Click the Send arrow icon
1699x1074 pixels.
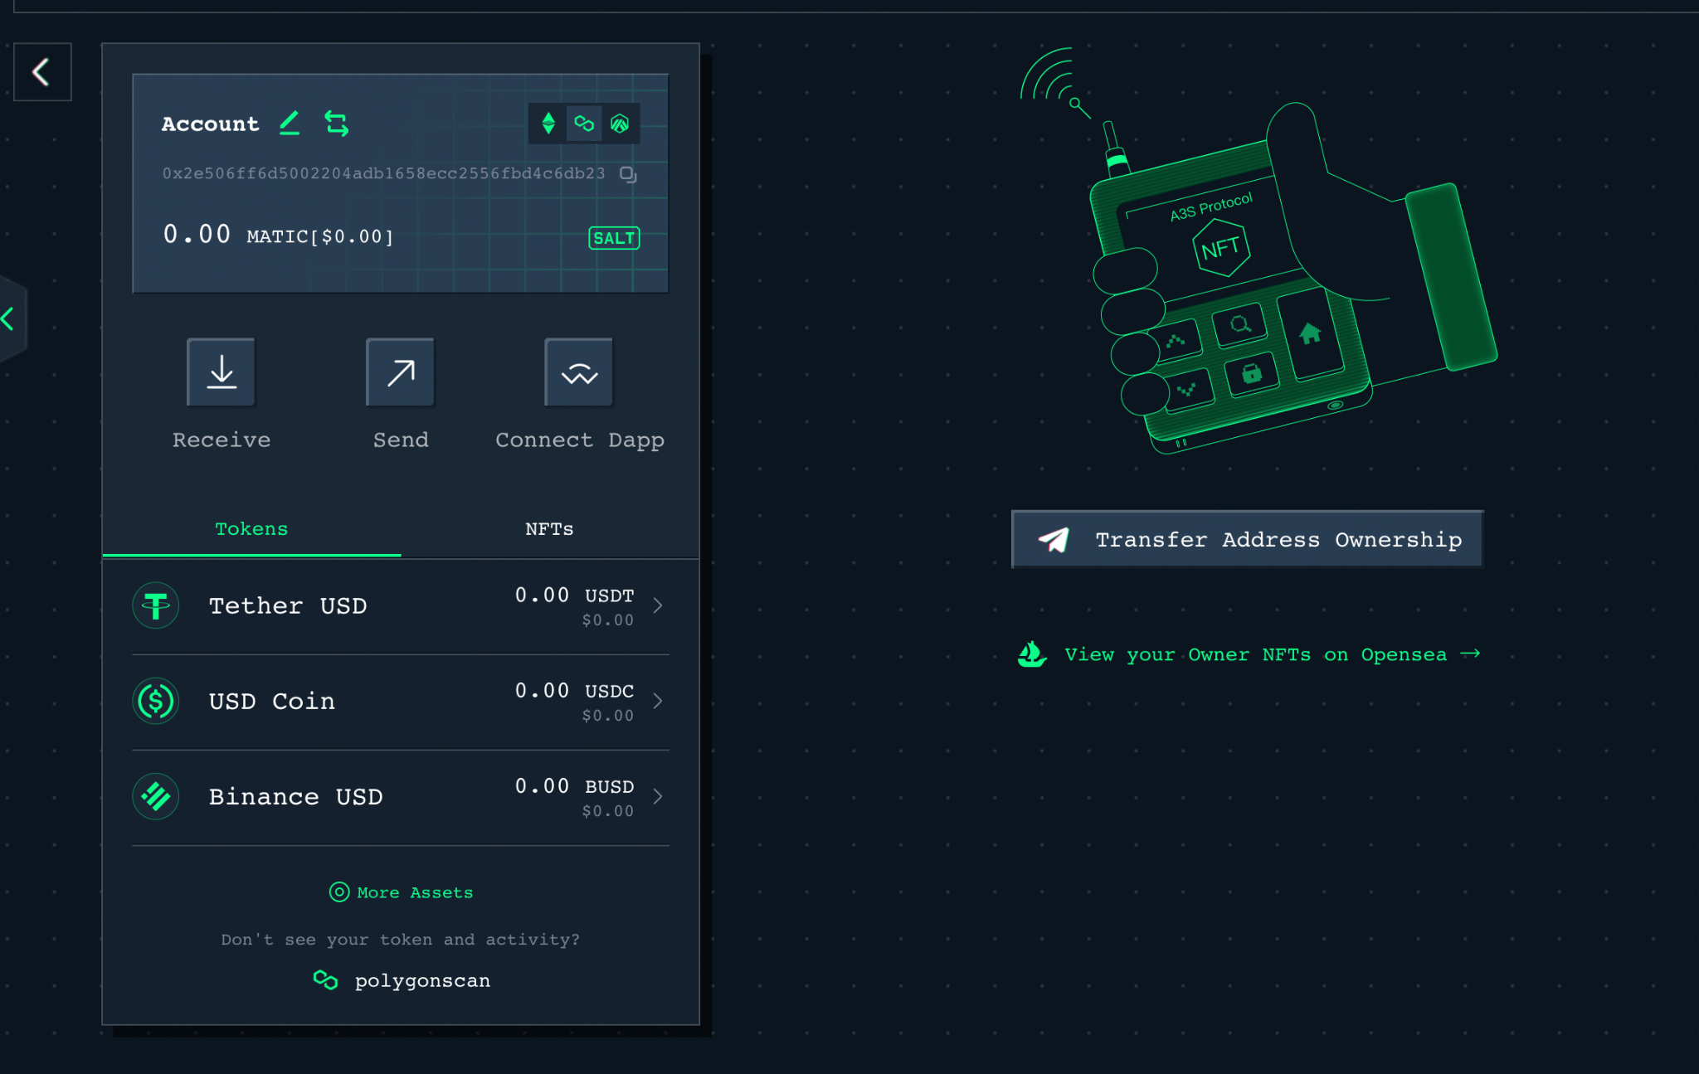[x=401, y=373]
